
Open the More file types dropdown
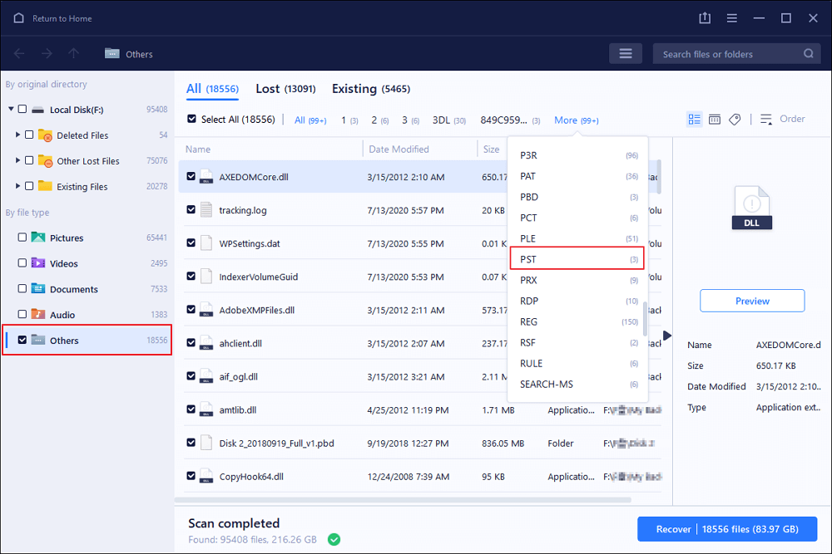[x=576, y=120]
